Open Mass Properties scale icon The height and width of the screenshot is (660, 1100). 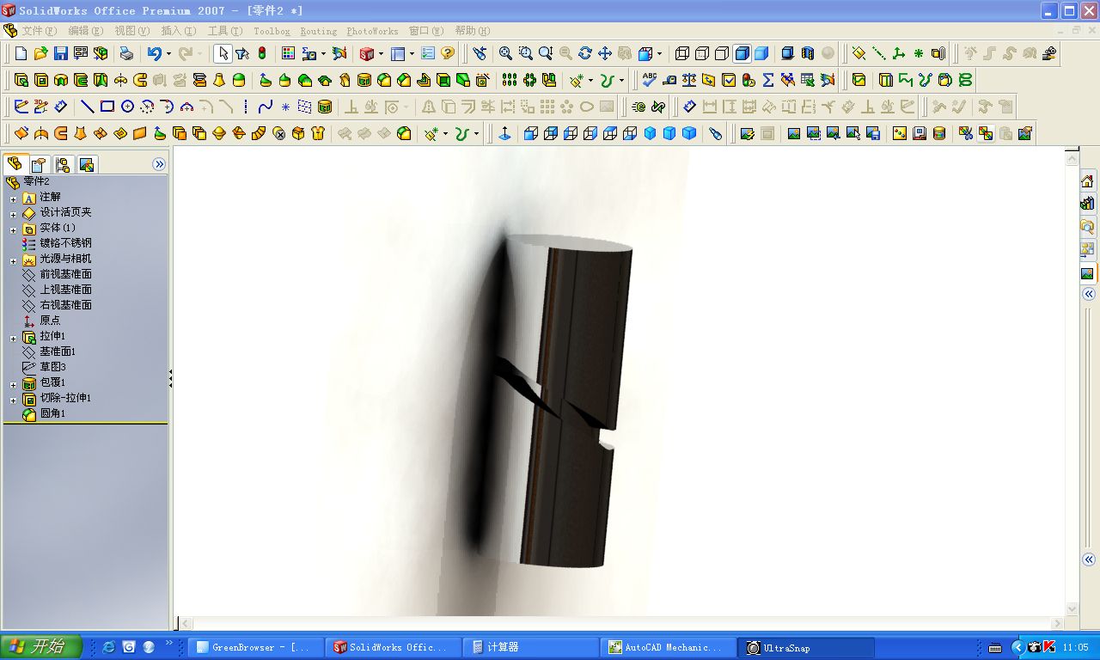[x=689, y=80]
